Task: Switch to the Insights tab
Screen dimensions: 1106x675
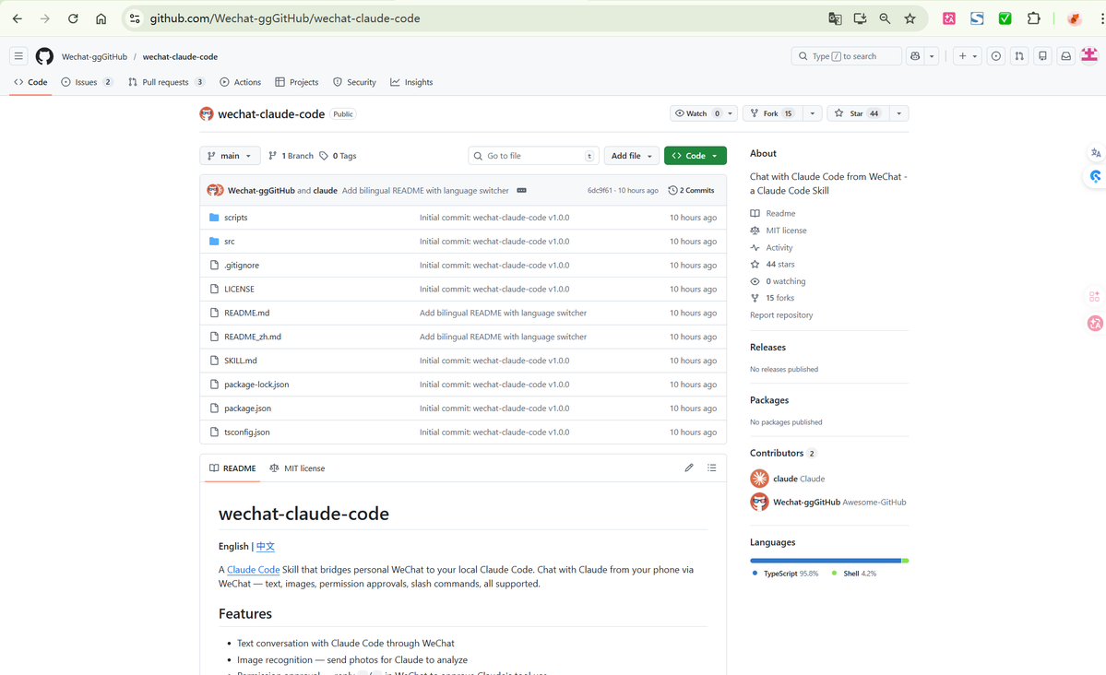Action: pyautogui.click(x=412, y=82)
